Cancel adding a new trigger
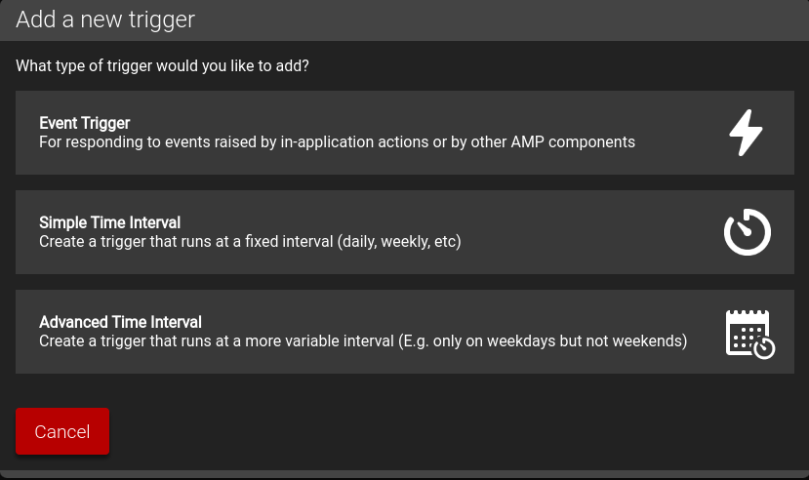Image resolution: width=809 pixels, height=480 pixels. click(62, 431)
